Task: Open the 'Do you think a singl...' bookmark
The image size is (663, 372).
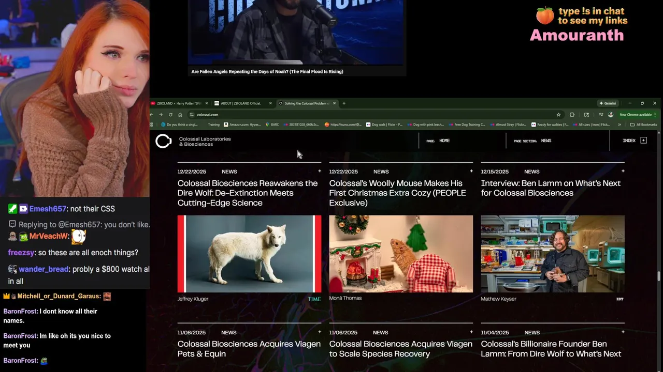Action: tap(180, 125)
